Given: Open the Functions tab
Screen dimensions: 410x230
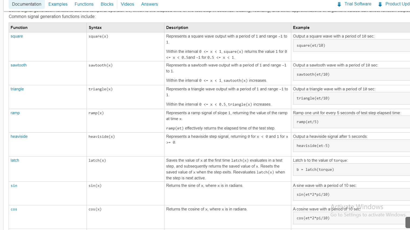Looking at the screenshot, I should click(84, 4).
